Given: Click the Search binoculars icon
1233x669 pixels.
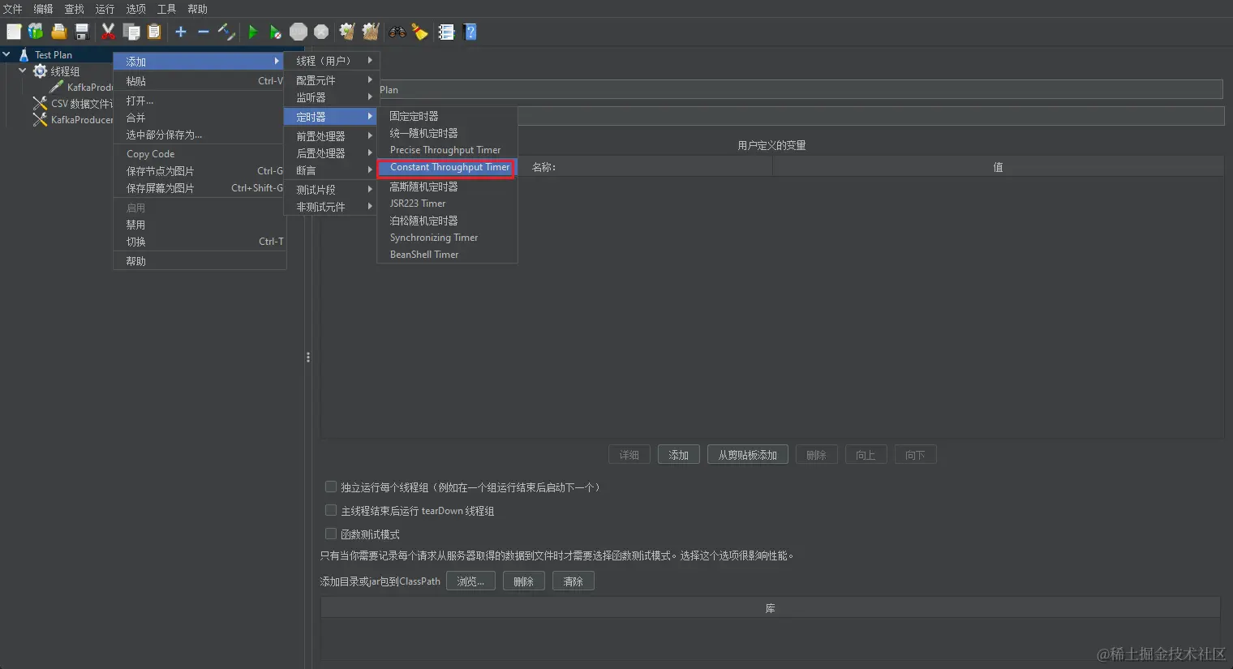Looking at the screenshot, I should 397,32.
